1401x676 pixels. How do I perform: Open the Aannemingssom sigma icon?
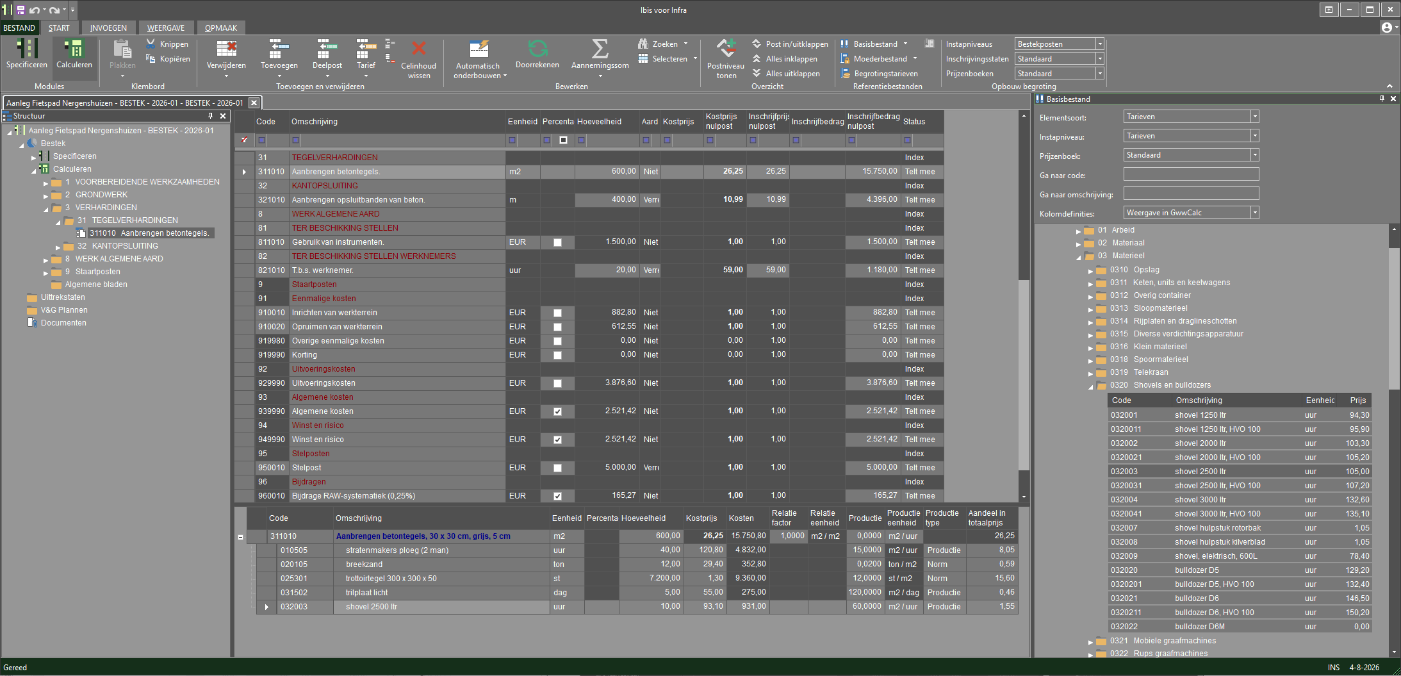pos(600,49)
